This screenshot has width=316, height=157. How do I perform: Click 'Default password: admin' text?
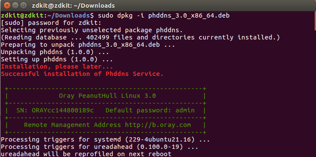(x=150, y=111)
